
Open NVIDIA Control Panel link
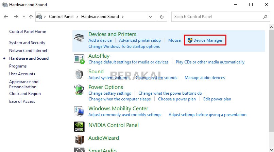tap(114, 125)
